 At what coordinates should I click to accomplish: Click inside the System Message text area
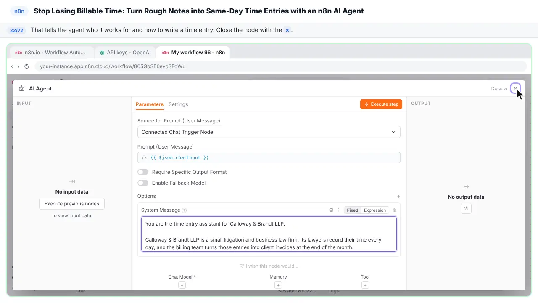(269, 234)
